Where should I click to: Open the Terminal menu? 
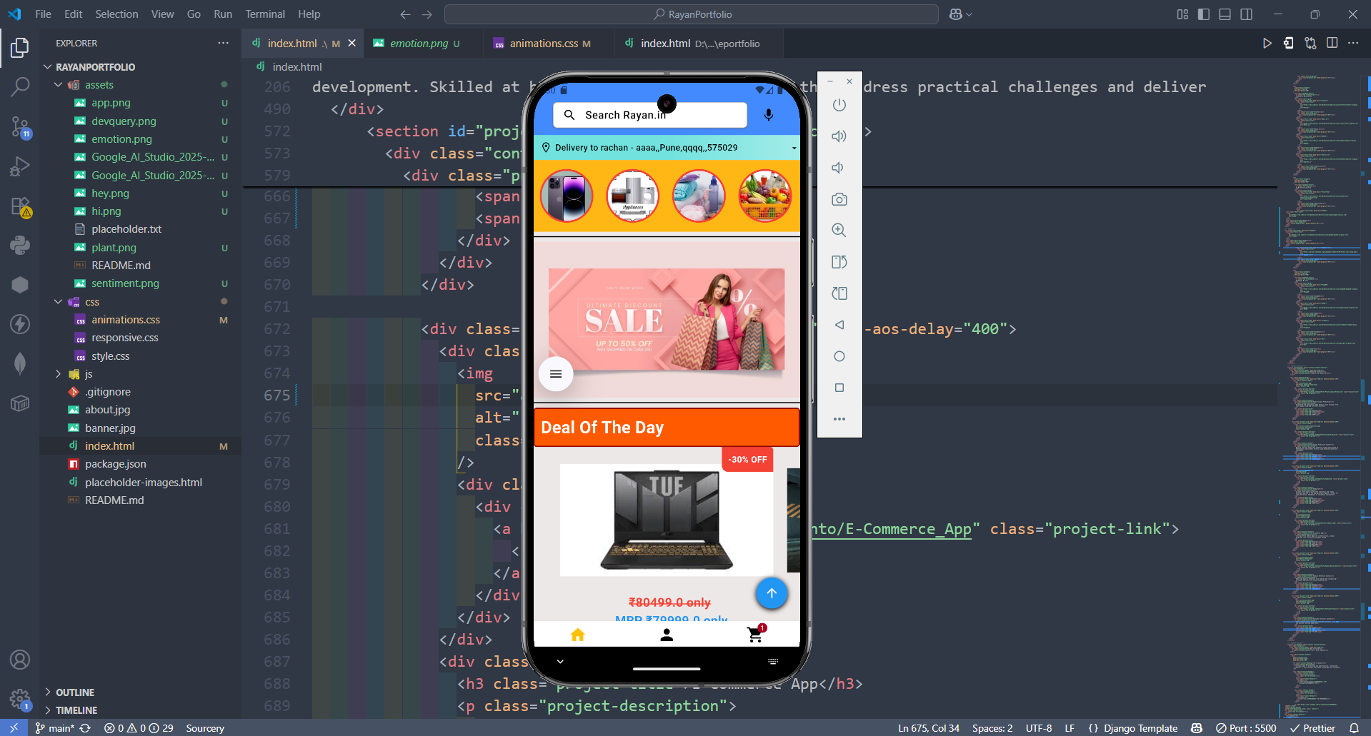pos(264,14)
